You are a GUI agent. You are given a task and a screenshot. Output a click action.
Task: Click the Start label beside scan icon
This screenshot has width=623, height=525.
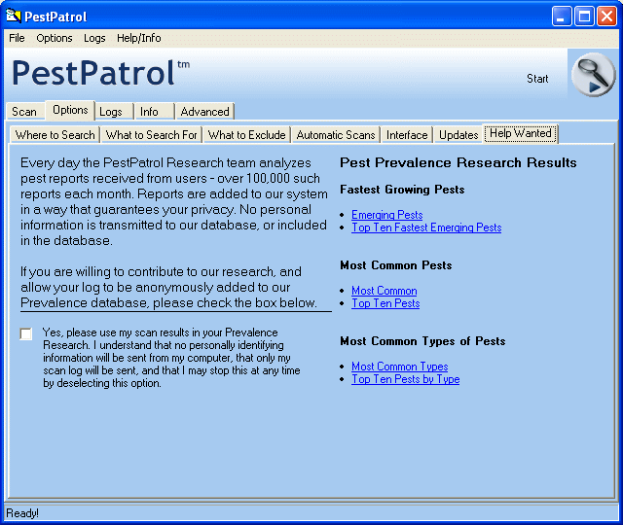point(537,79)
